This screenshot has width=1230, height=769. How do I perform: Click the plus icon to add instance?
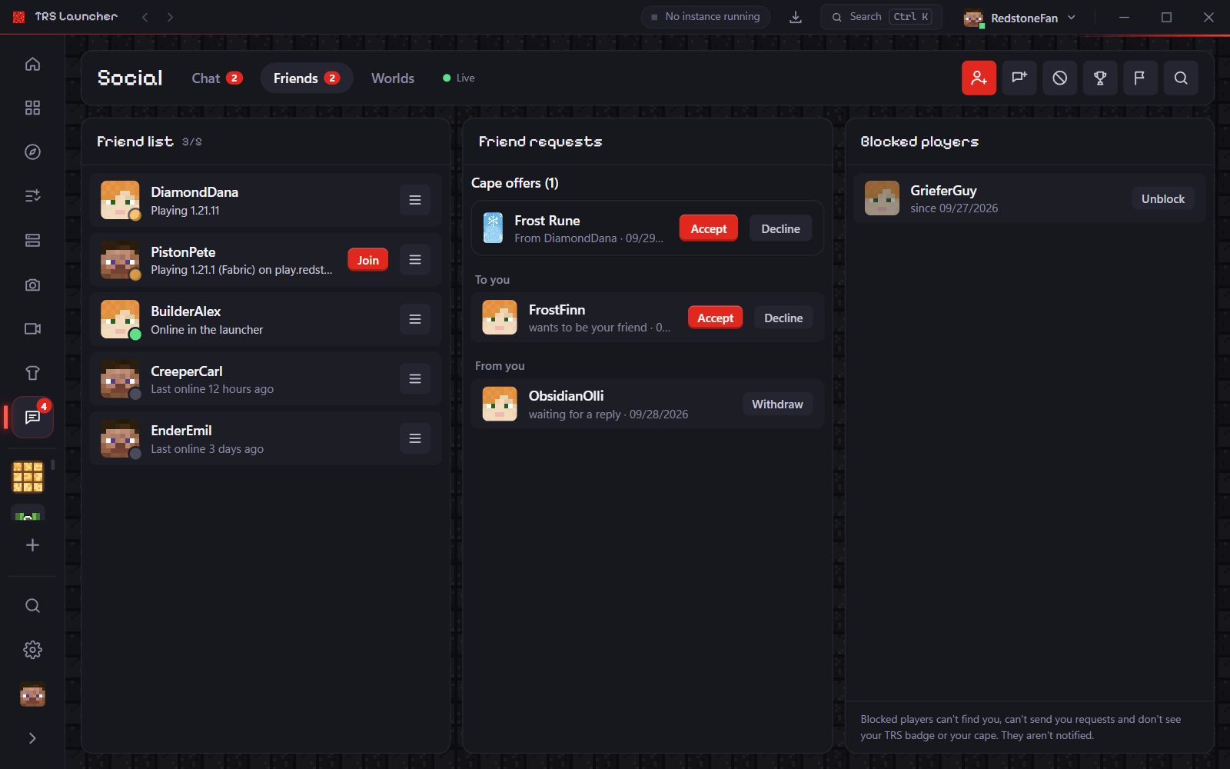point(32,545)
